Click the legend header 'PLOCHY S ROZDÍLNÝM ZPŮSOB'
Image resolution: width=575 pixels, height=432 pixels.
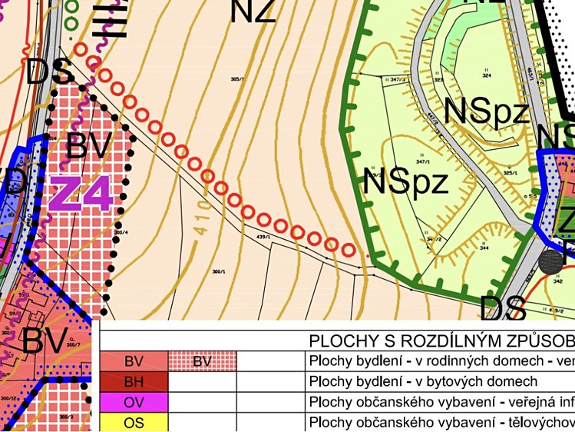point(441,341)
